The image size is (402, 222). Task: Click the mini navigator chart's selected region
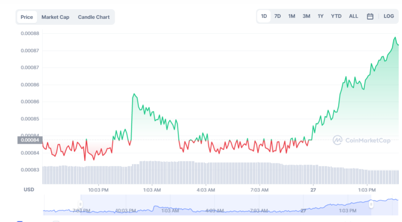click(x=226, y=205)
